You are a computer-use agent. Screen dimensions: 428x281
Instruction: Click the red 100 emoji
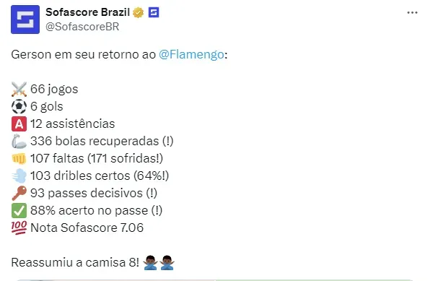tap(19, 228)
